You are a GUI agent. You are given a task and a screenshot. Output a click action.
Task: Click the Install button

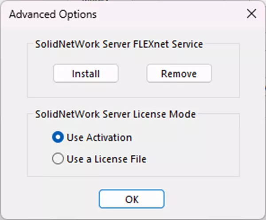pos(86,73)
